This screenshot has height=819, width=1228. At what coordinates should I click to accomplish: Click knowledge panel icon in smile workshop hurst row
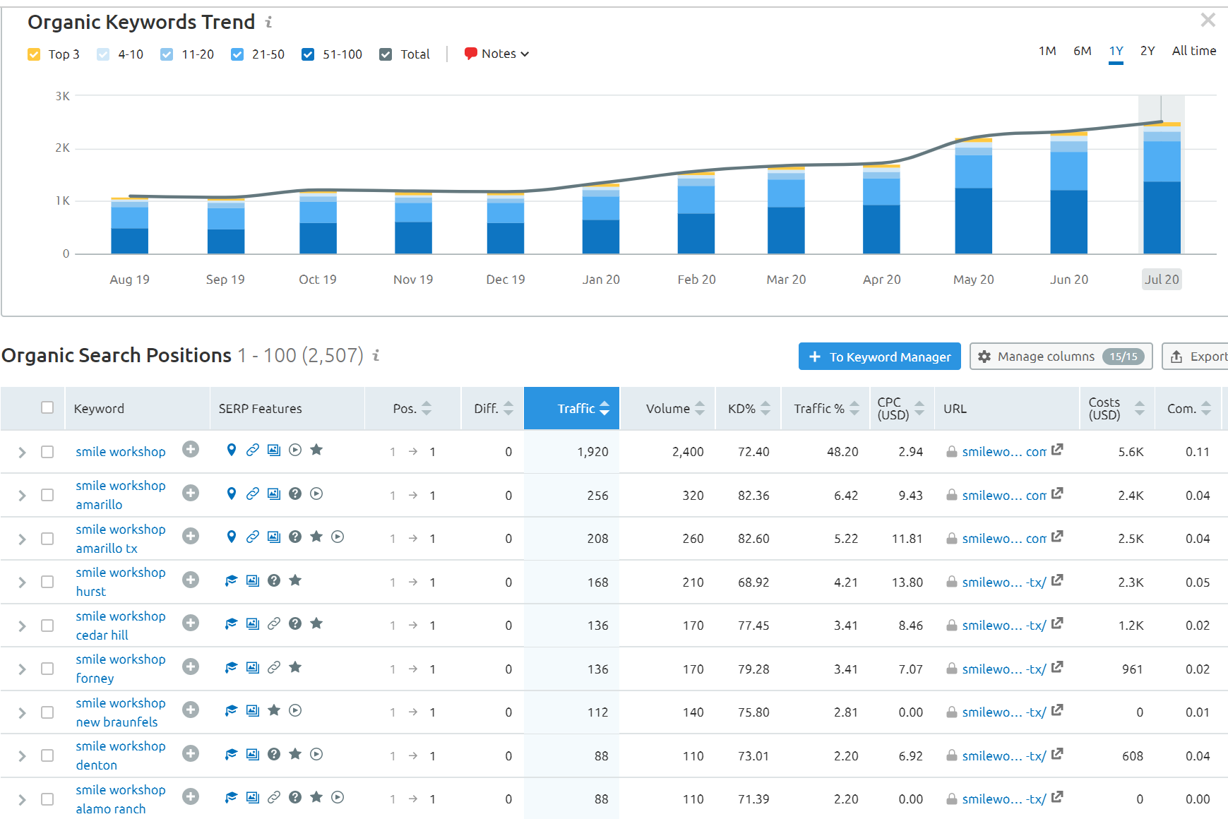tap(231, 580)
